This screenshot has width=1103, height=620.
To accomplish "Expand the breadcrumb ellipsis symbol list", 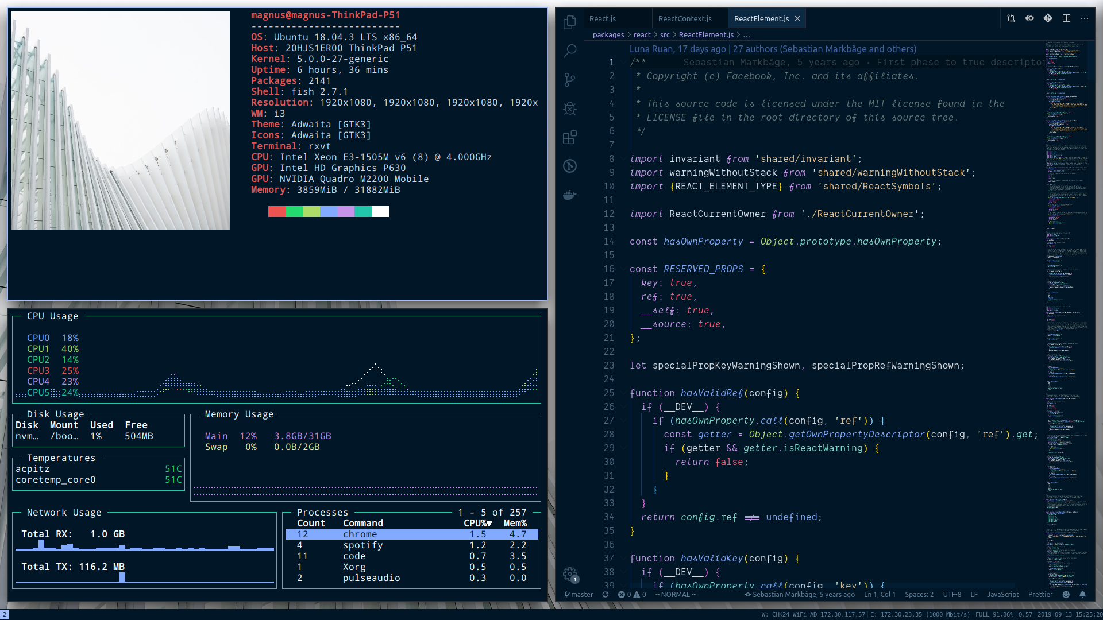I will pyautogui.click(x=747, y=35).
